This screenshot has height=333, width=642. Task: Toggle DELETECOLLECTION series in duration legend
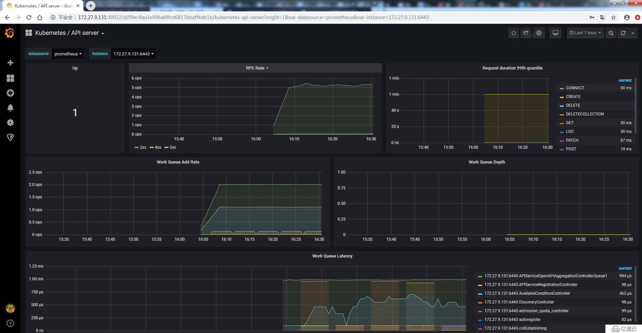point(585,114)
